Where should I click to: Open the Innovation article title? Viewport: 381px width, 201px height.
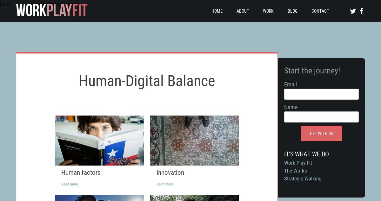170,173
